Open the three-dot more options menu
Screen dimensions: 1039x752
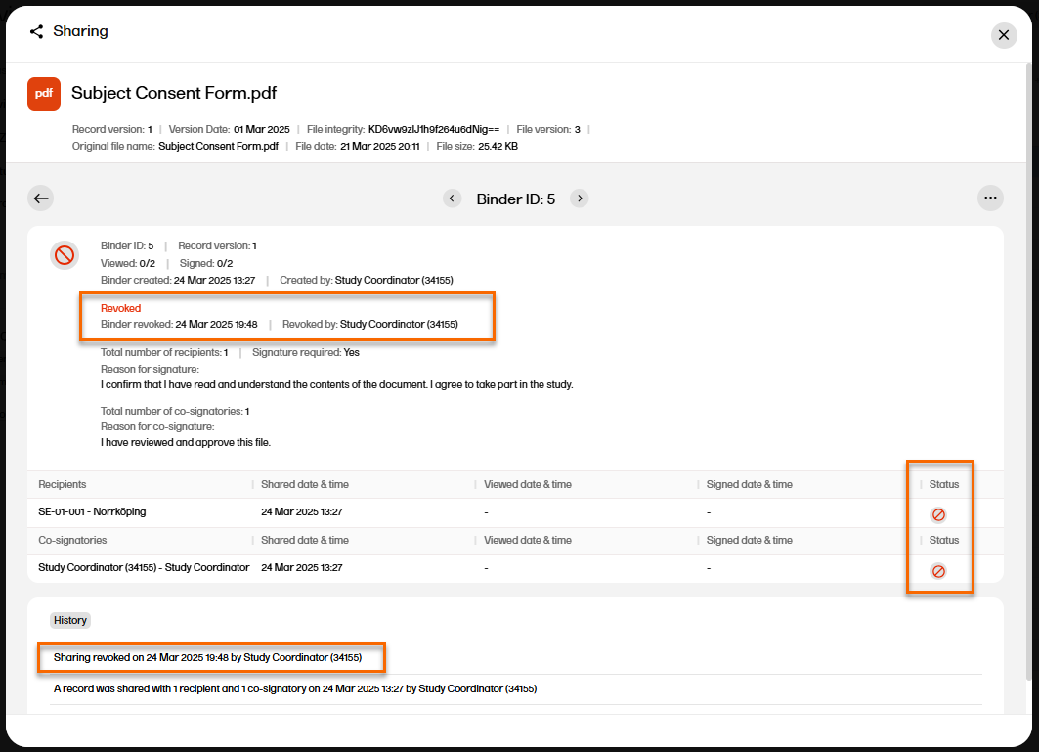990,199
